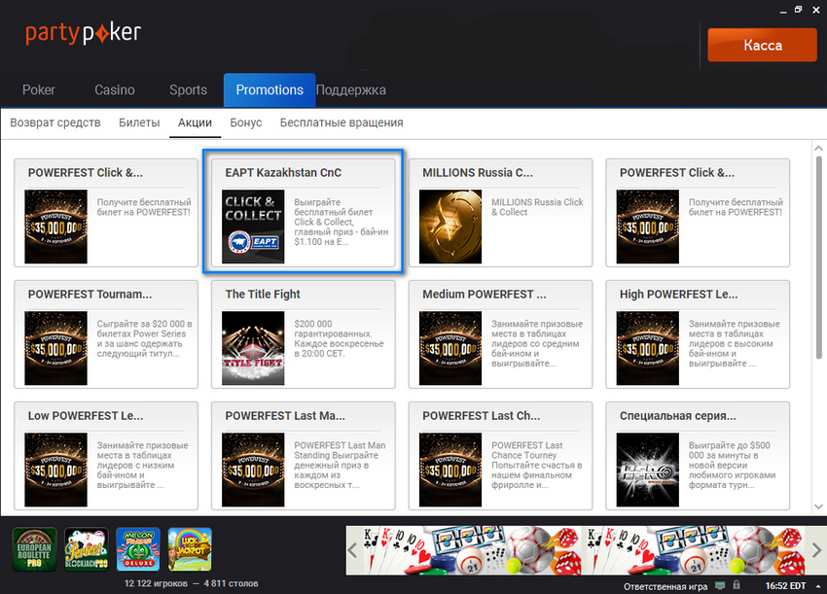This screenshot has width=827, height=594.
Task: Open the Medium POWERFEST leaderboard image
Action: tap(450, 348)
